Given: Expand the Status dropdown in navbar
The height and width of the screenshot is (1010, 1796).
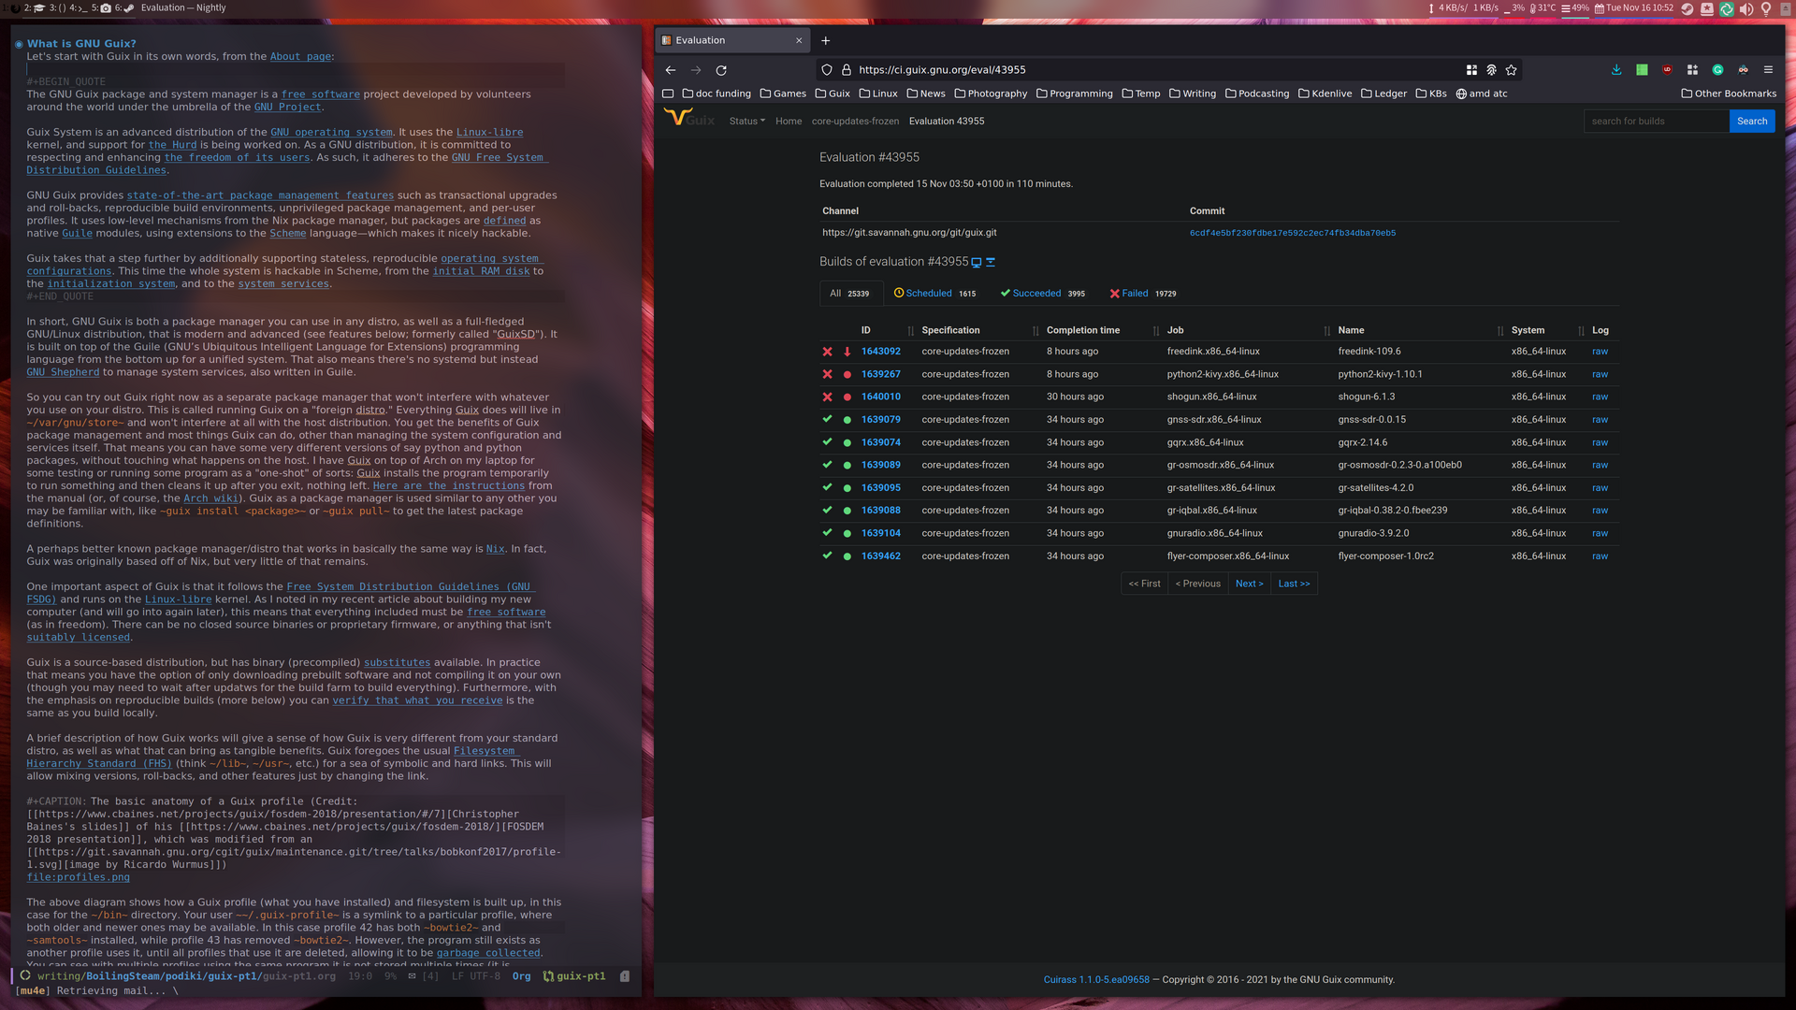Looking at the screenshot, I should click(x=746, y=122).
